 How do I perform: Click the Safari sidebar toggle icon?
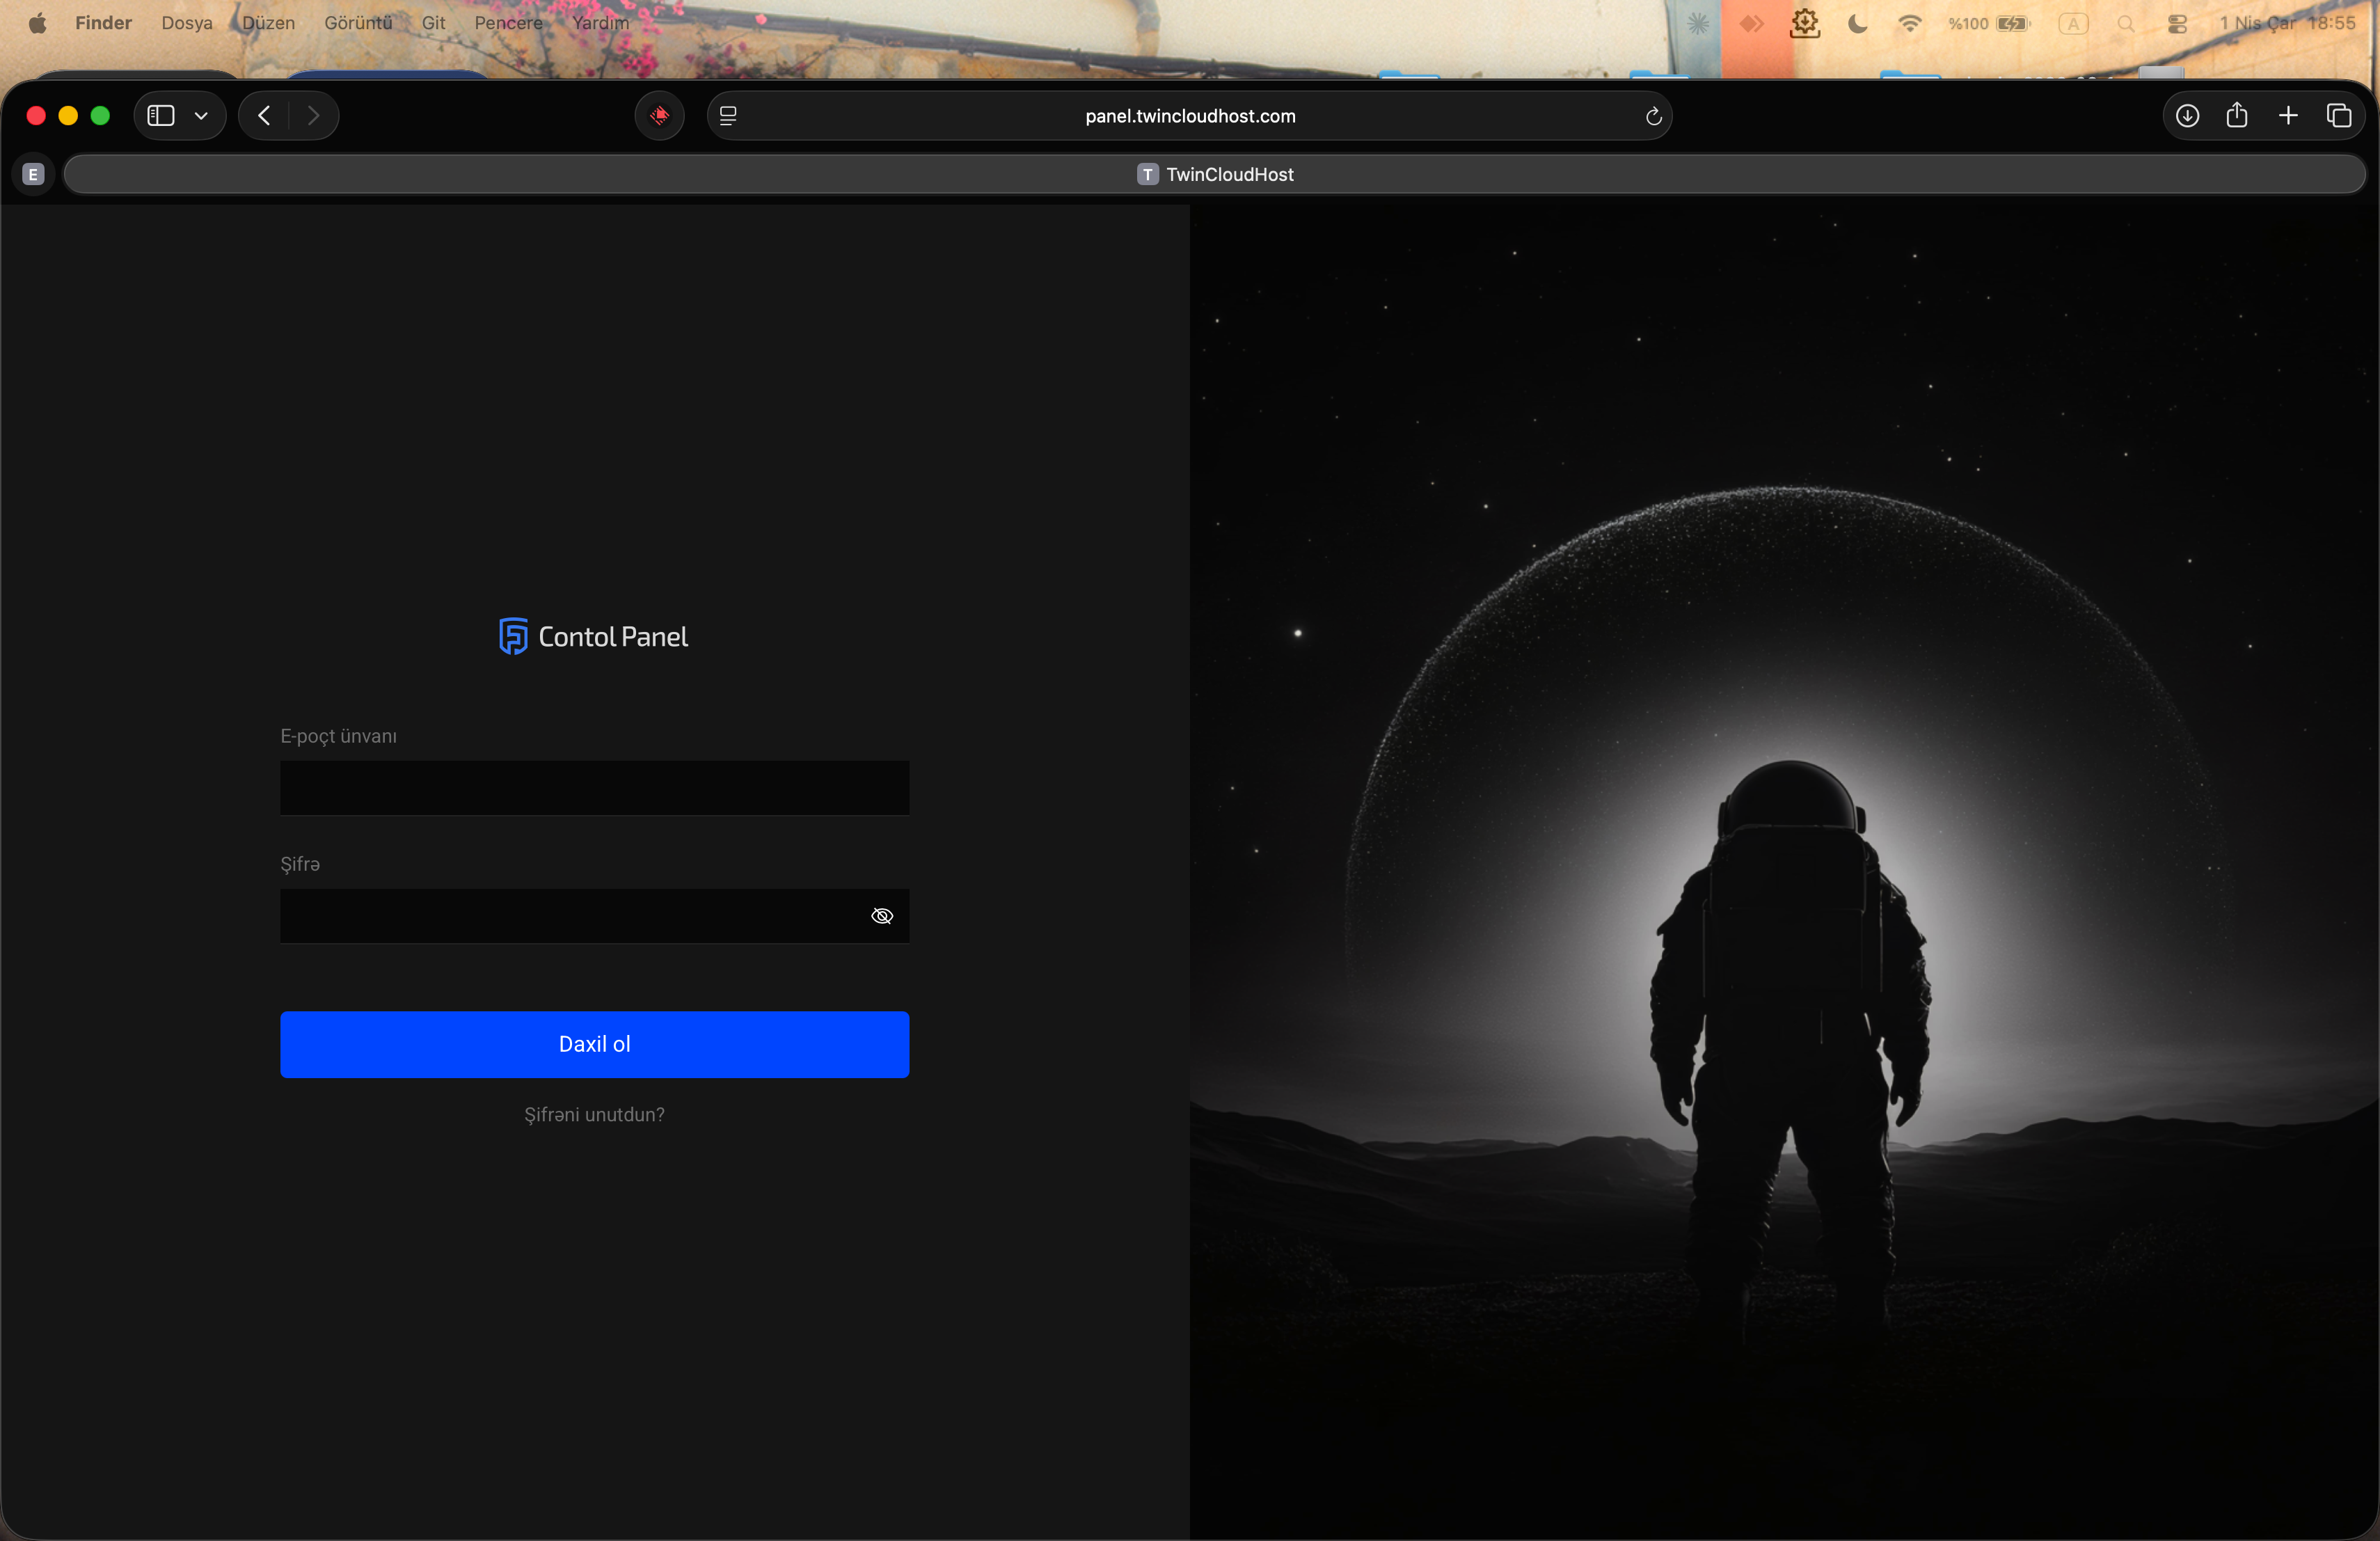[x=161, y=116]
